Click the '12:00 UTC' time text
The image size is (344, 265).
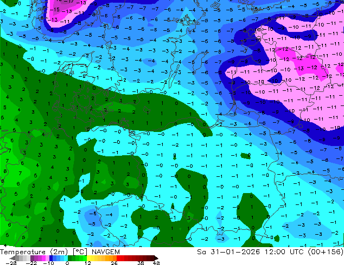(x=284, y=252)
